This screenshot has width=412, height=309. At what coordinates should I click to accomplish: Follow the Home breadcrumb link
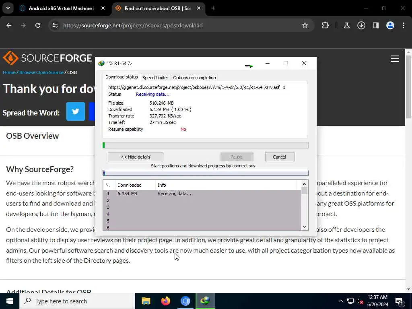click(9, 72)
